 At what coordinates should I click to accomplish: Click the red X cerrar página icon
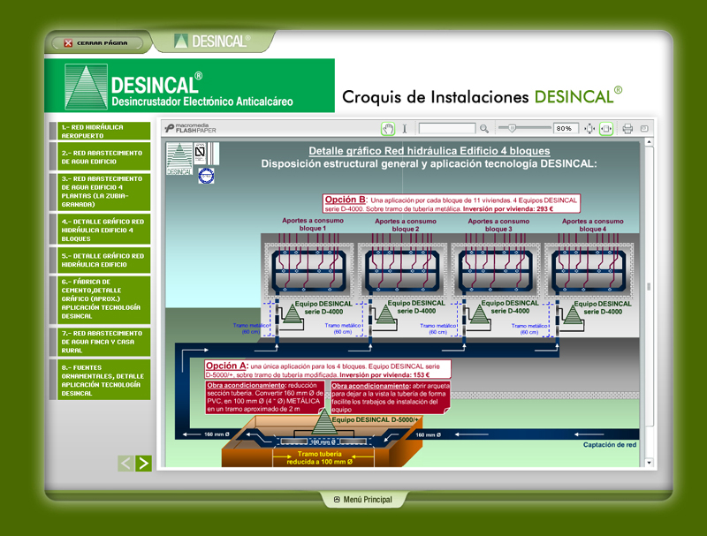tap(68, 43)
